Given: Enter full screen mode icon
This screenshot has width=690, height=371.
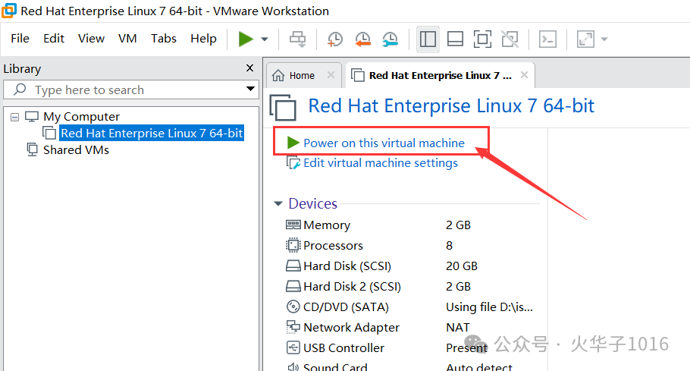Looking at the screenshot, I should point(482,39).
